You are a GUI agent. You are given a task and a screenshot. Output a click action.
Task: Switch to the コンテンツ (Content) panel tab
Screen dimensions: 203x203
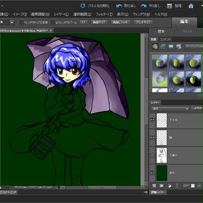[165, 39]
